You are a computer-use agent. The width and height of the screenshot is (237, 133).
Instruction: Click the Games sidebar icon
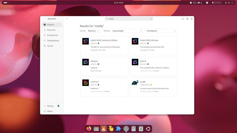[45, 46]
